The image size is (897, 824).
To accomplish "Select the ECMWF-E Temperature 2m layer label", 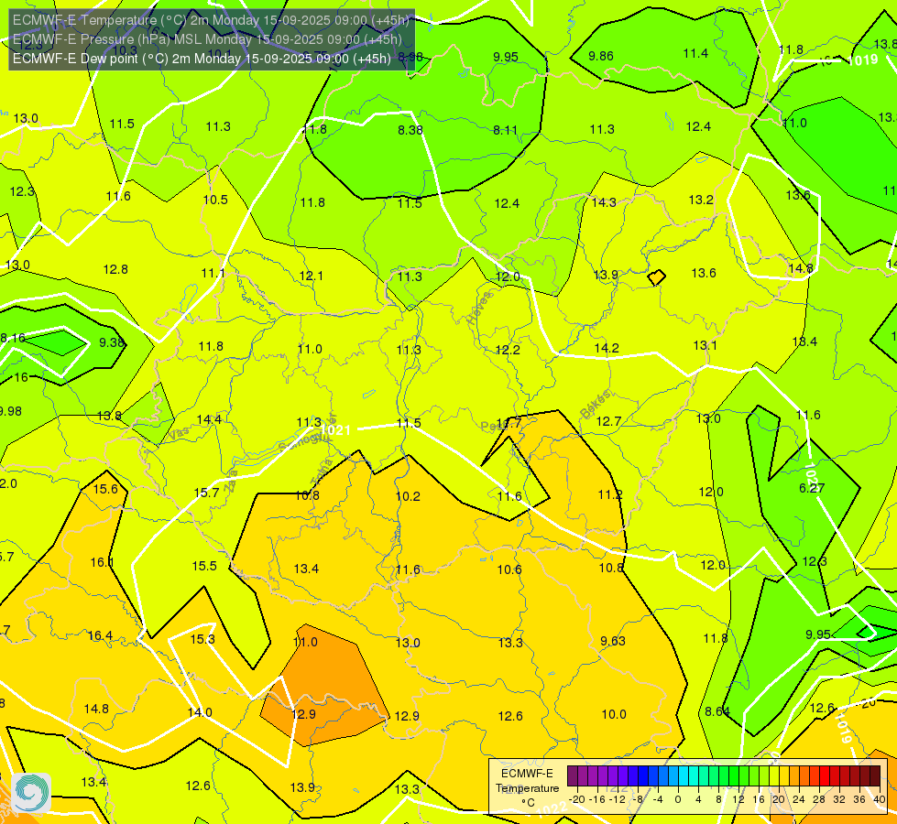I will coord(211,20).
